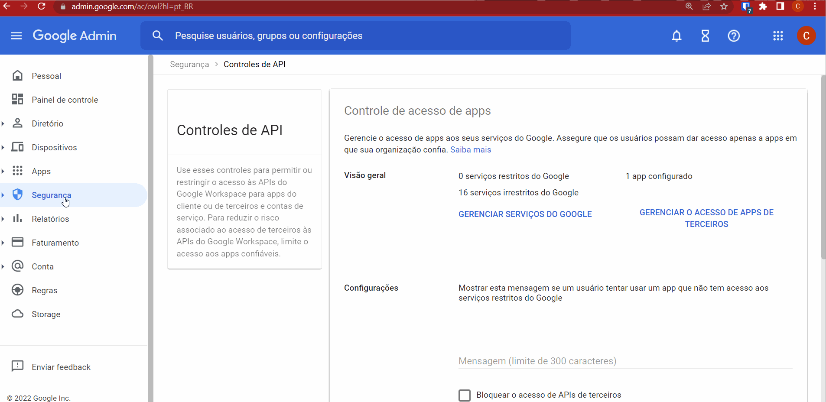This screenshot has height=402, width=826.
Task: Click the Google Admin logo
Action: tap(75, 36)
